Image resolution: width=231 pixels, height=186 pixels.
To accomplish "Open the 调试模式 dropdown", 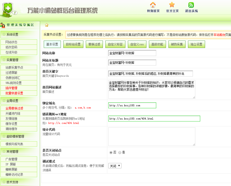I will 114,166.
